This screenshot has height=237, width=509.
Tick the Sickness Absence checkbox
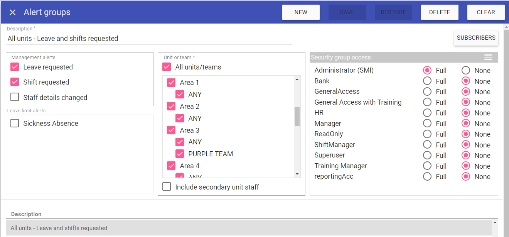[15, 124]
